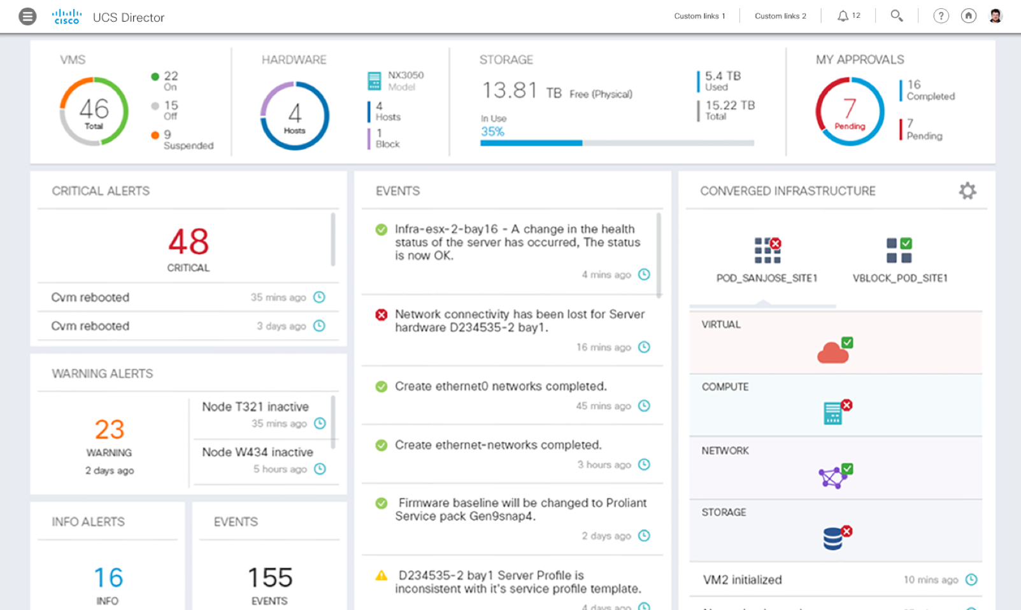Click clock icon on first Cvm rebooted alert
Screen dimensions: 1021x610
[x=319, y=297]
